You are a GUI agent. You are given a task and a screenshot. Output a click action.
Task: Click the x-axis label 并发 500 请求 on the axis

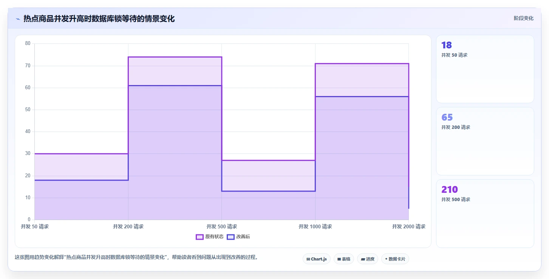click(x=222, y=226)
